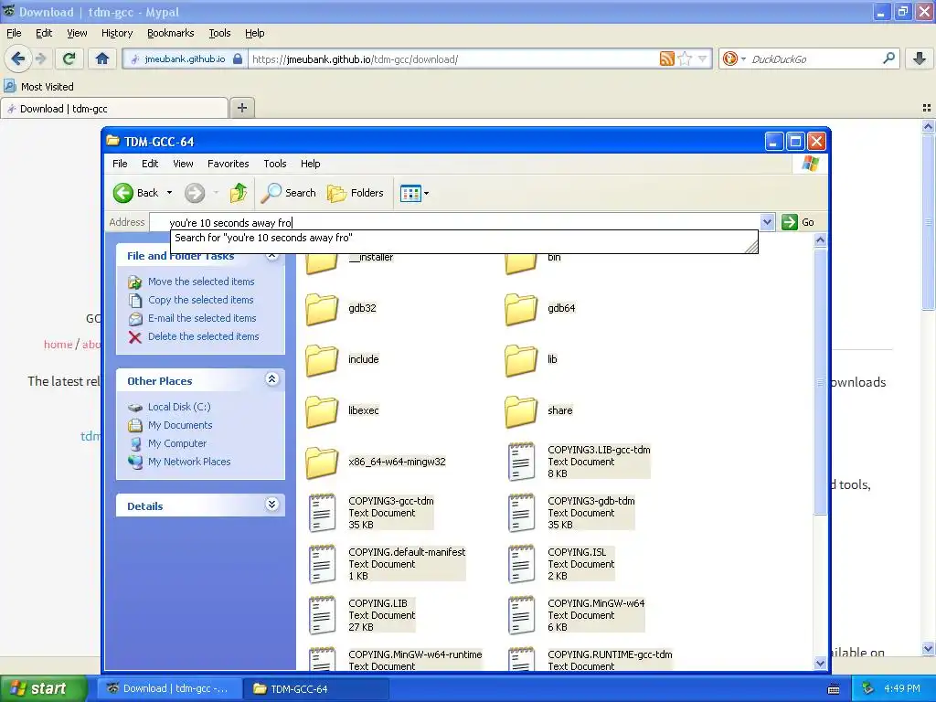
Task: Click the Up folder icon in Explorer
Action: tap(239, 193)
